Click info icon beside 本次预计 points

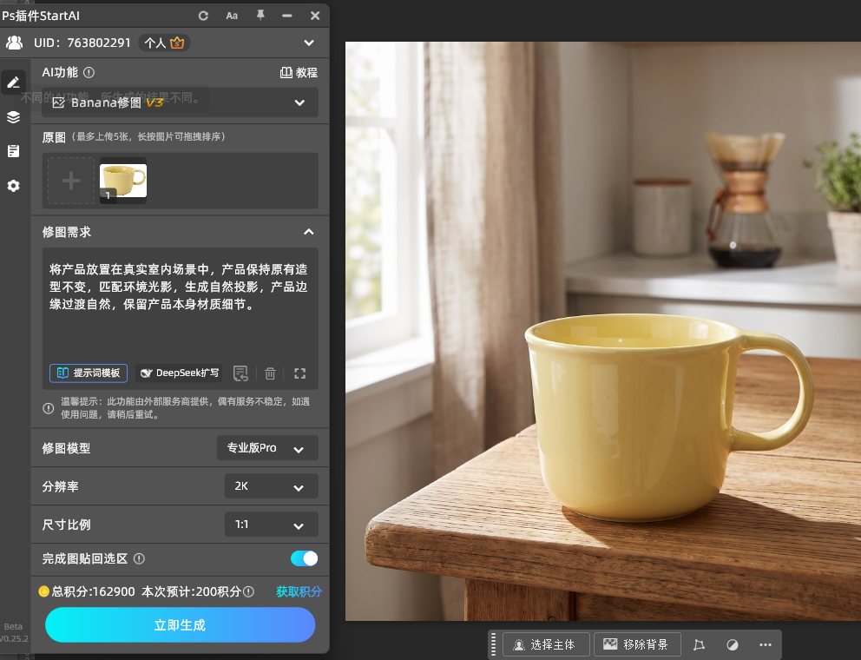pos(249,592)
